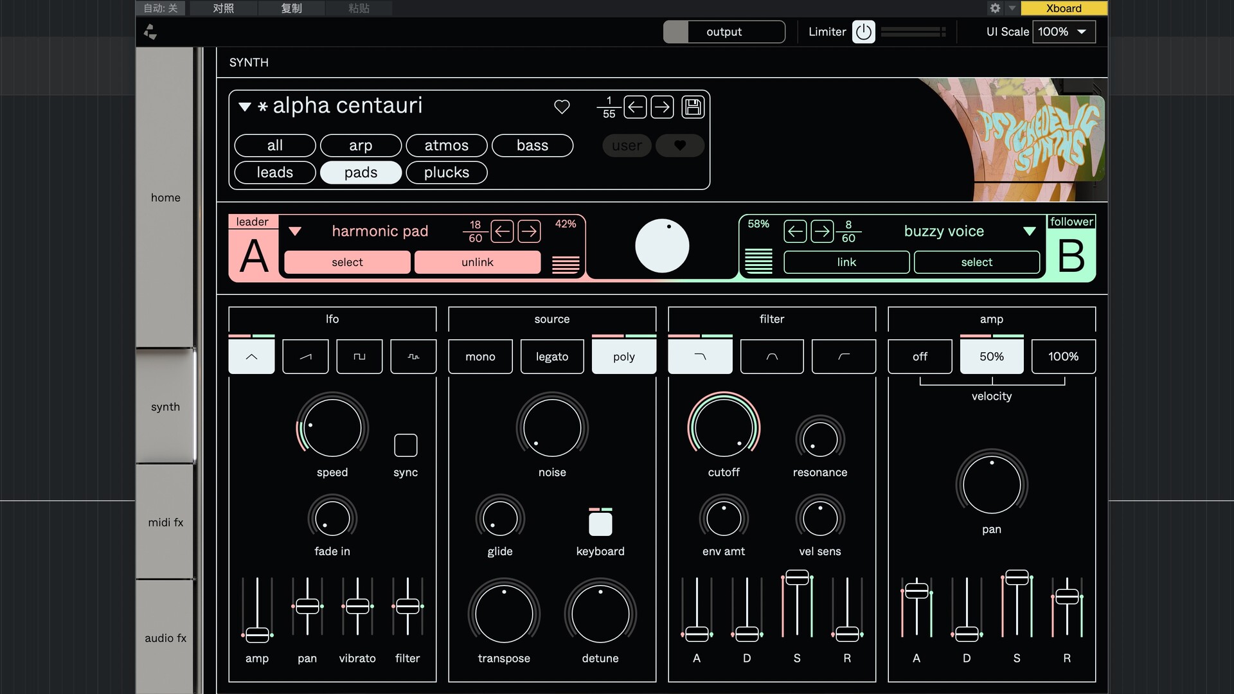Open buzzy voice sound dropdown
Image resolution: width=1234 pixels, height=694 pixels.
click(1030, 231)
